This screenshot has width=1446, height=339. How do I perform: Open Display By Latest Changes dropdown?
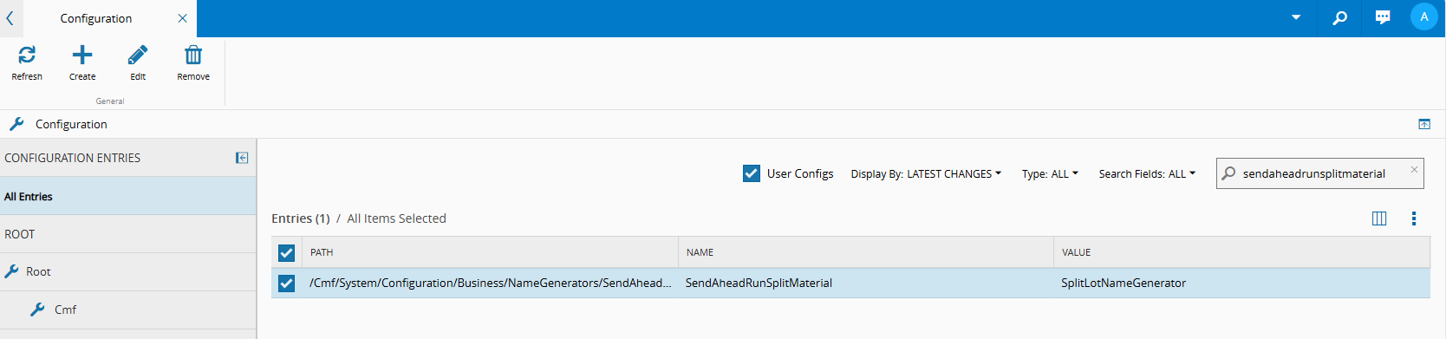(926, 173)
